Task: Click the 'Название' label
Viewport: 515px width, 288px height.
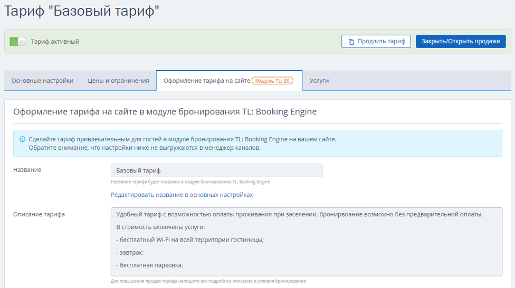Action: 27,170
